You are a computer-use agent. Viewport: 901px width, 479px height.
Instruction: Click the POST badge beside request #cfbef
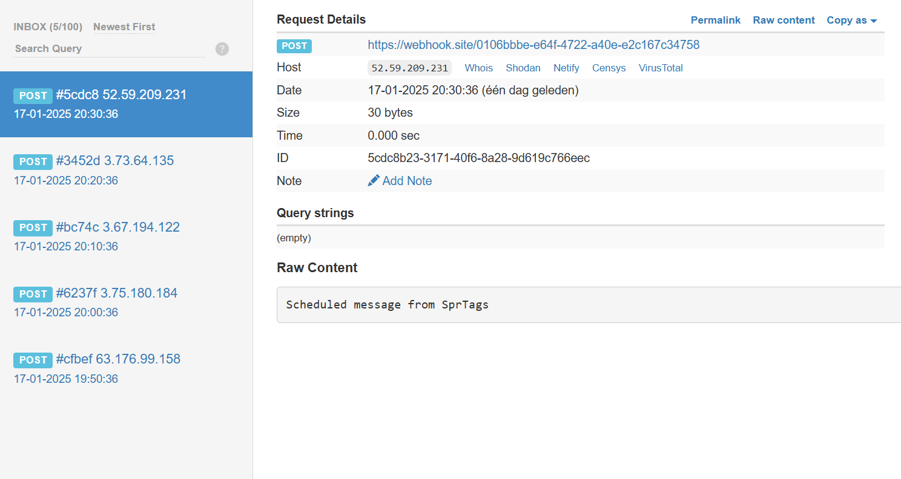pos(33,360)
